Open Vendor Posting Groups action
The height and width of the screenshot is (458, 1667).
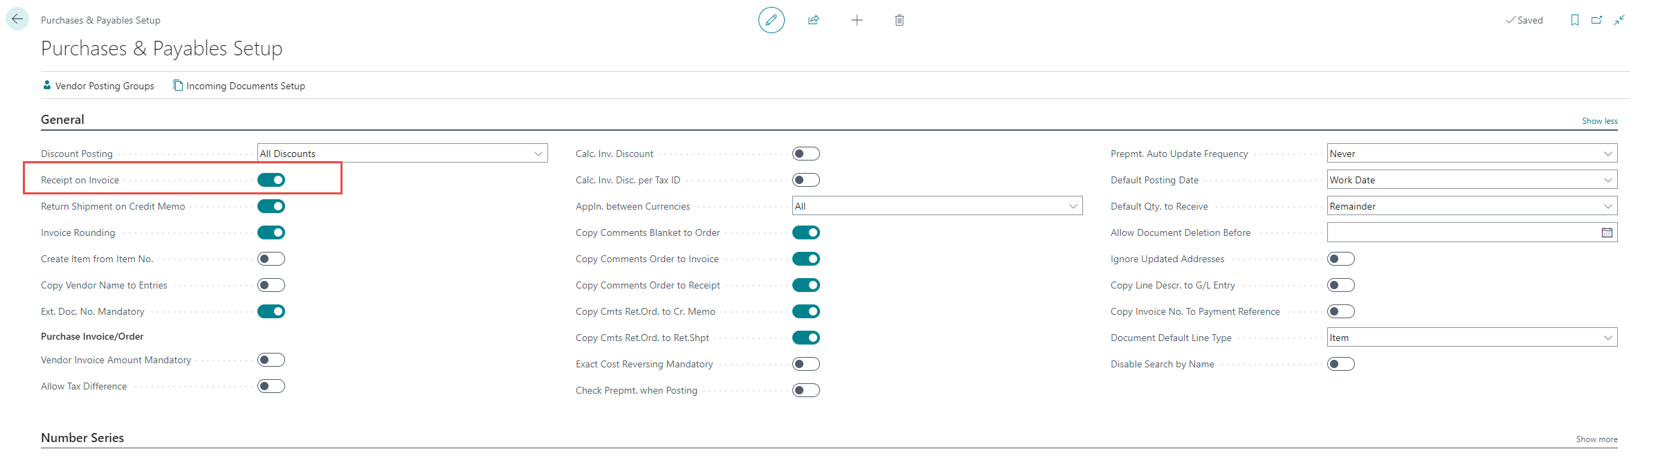click(98, 86)
